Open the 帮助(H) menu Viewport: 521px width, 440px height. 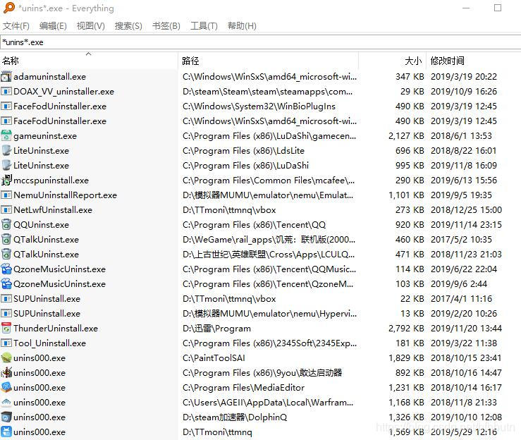click(x=242, y=26)
